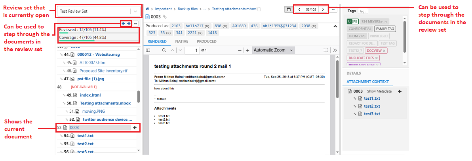Click the layout panel icon beside document counter

pos(289,9)
